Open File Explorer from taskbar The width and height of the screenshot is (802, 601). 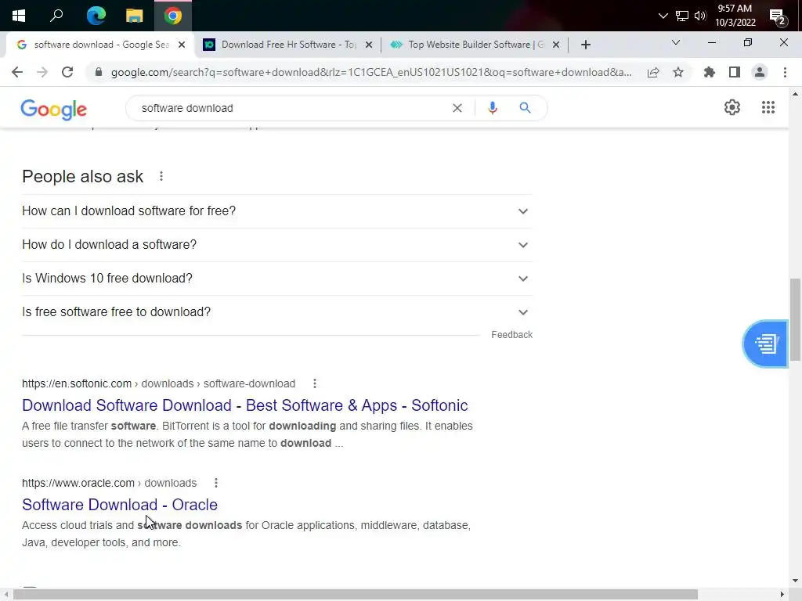[134, 16]
